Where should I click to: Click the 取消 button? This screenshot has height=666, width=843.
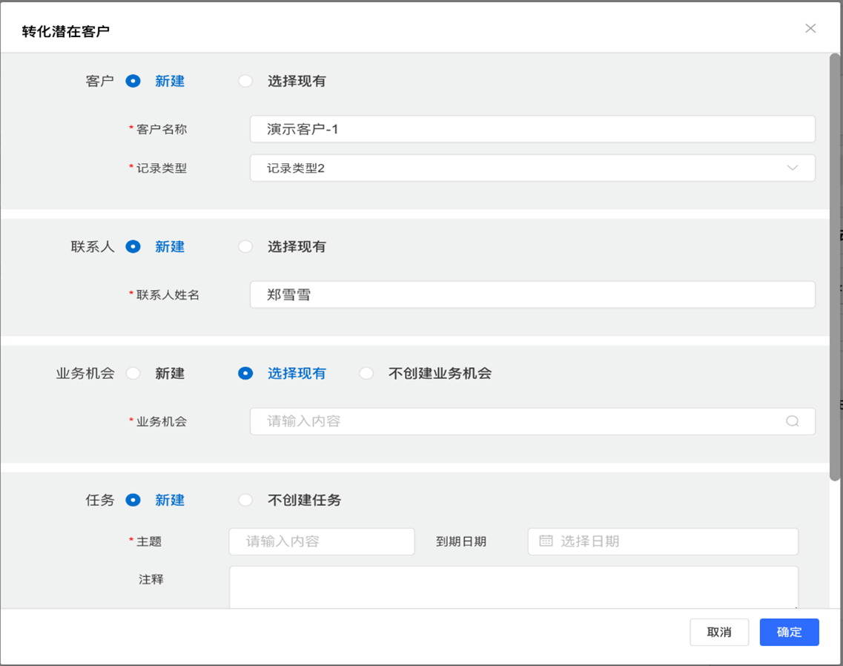click(x=718, y=632)
